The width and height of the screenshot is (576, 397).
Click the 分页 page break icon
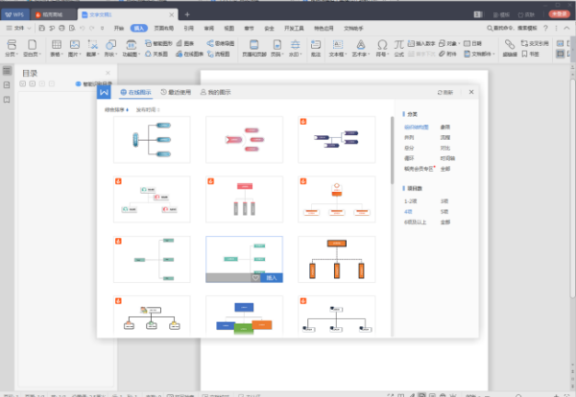point(12,48)
